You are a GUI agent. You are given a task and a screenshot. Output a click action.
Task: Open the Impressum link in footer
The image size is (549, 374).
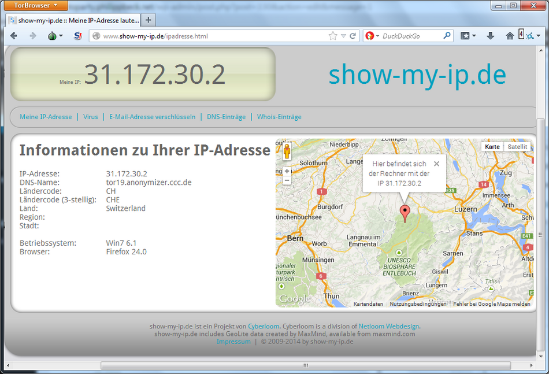(x=233, y=342)
